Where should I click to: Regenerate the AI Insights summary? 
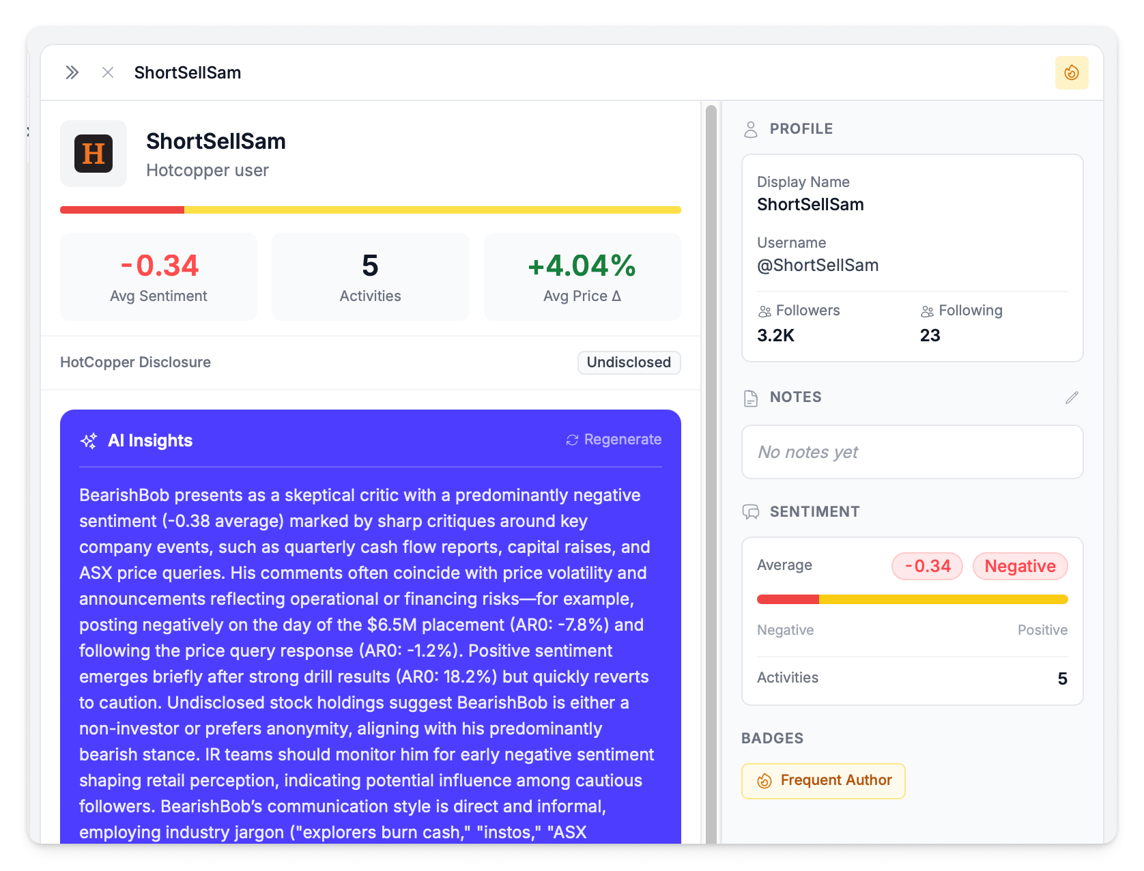pos(614,440)
